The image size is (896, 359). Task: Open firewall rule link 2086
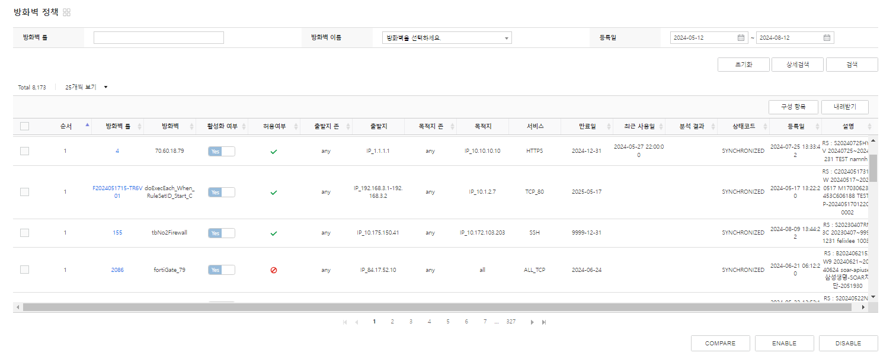click(117, 270)
